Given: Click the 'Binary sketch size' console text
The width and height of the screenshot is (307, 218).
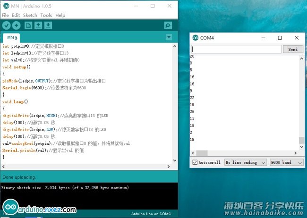Looking at the screenshot, I should [x=65, y=188].
